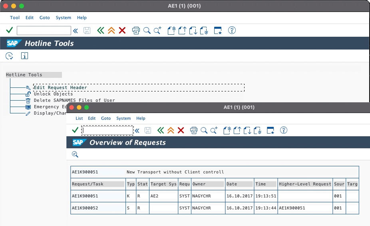Select task AE1K900052 in Request/Task column

point(85,208)
